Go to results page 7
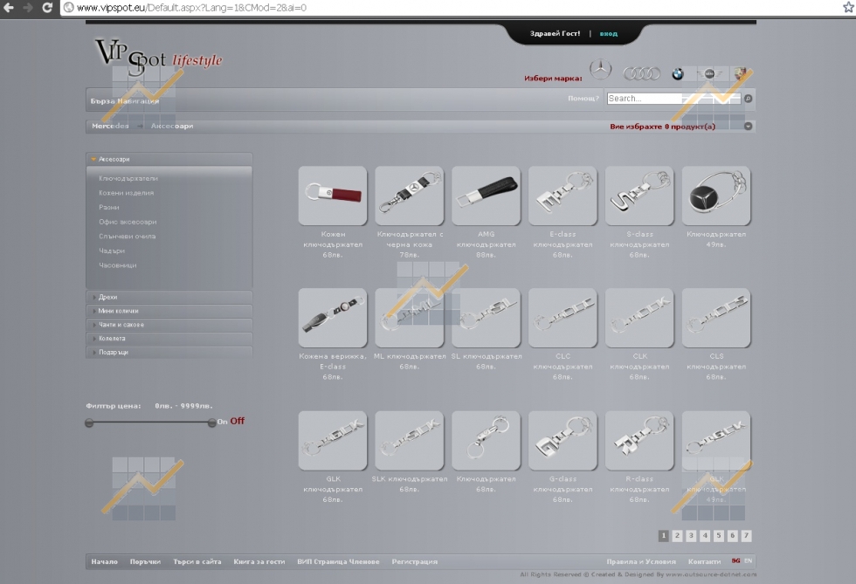 coord(746,536)
